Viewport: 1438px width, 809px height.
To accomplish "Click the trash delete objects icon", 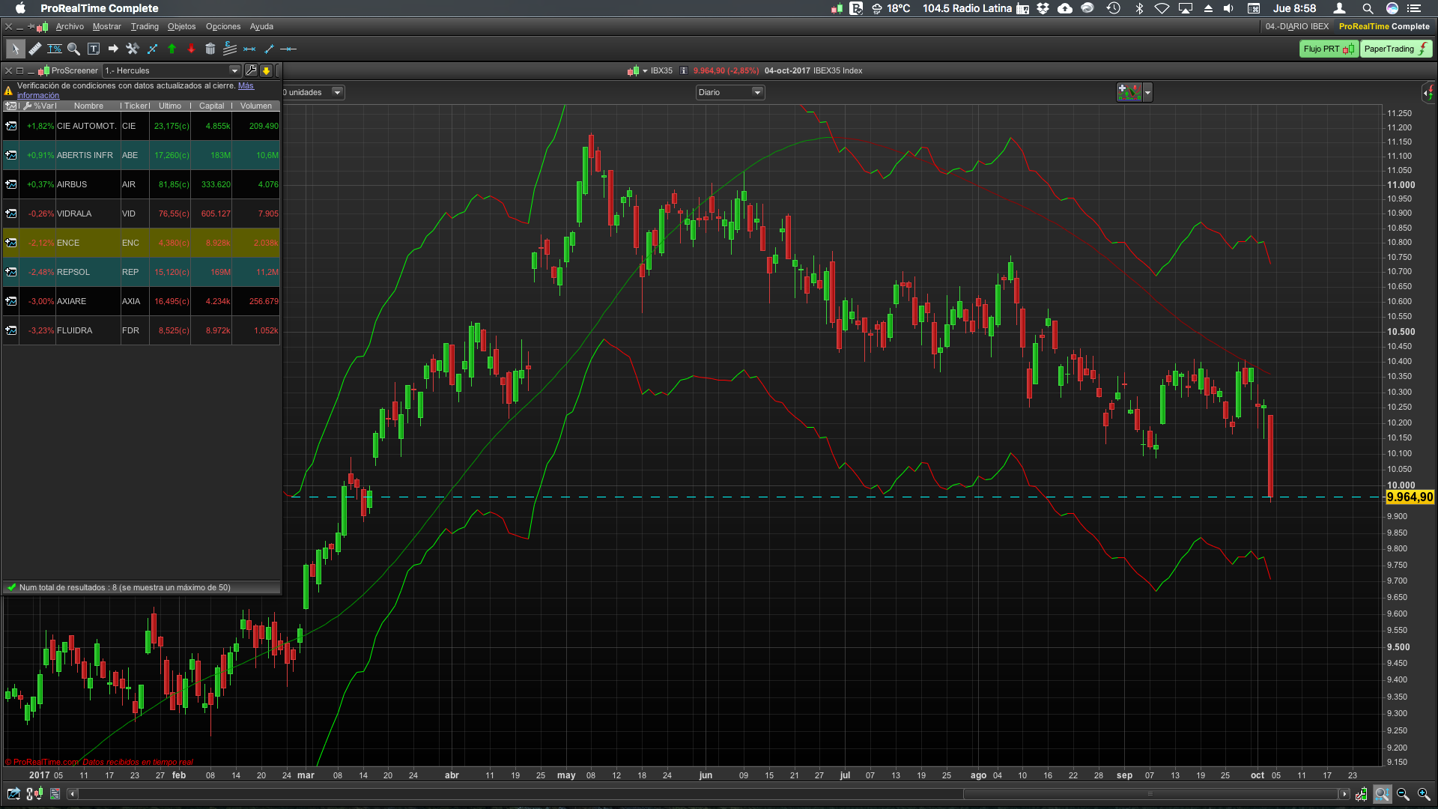I will pos(210,49).
